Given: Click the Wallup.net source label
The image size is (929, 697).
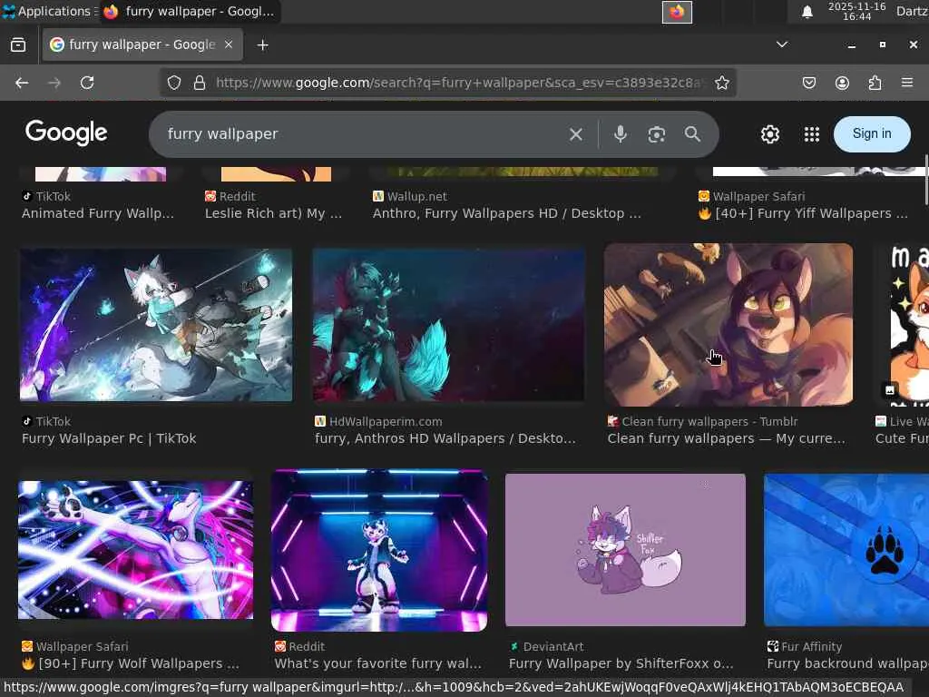Looking at the screenshot, I should click(x=417, y=196).
